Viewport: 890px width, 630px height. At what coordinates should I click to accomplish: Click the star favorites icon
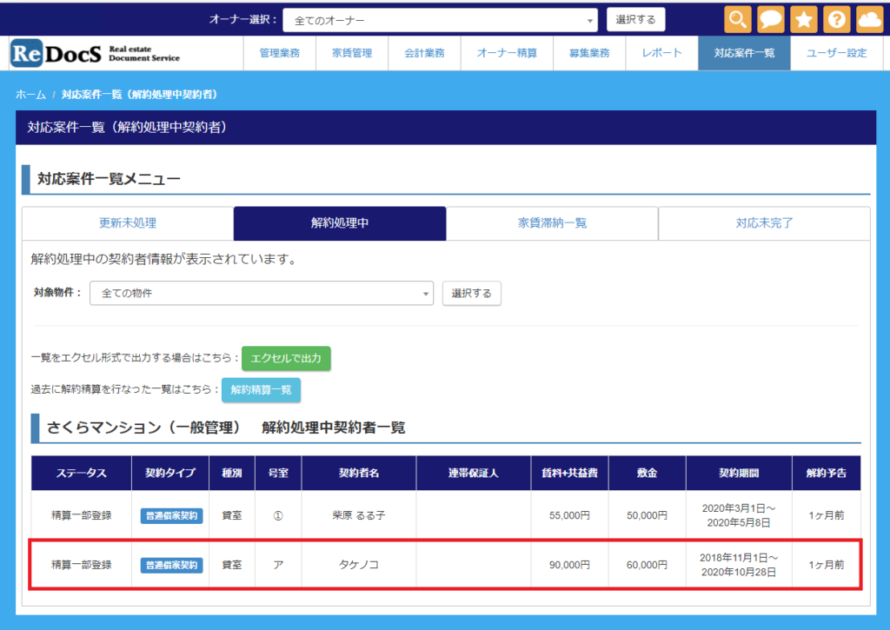pyautogui.click(x=804, y=19)
